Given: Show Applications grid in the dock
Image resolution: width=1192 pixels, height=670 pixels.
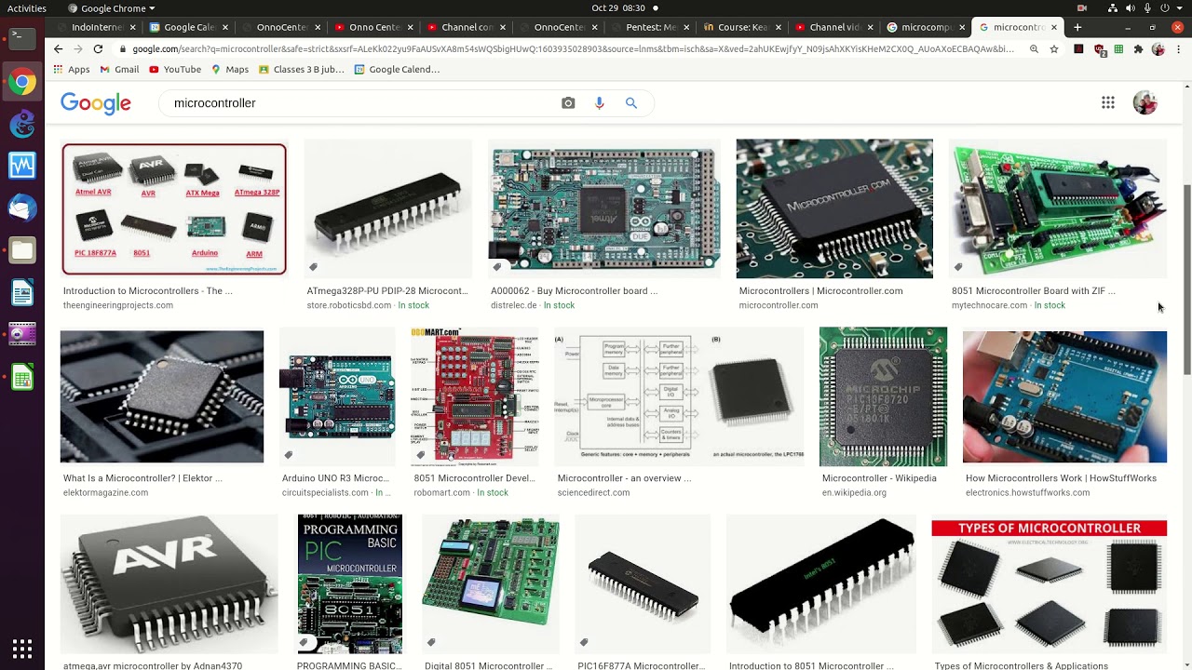Looking at the screenshot, I should [22, 648].
